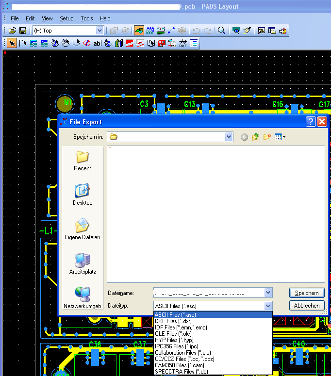Choose the Plane Area red icon
The height and width of the screenshot is (376, 331).
coord(129,43)
